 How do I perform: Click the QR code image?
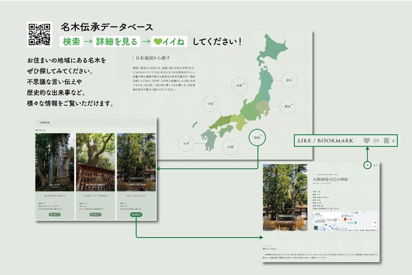point(39,35)
